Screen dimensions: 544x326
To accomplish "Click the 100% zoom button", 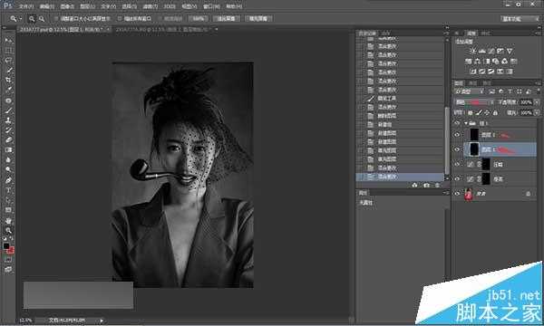I will pyautogui.click(x=198, y=19).
